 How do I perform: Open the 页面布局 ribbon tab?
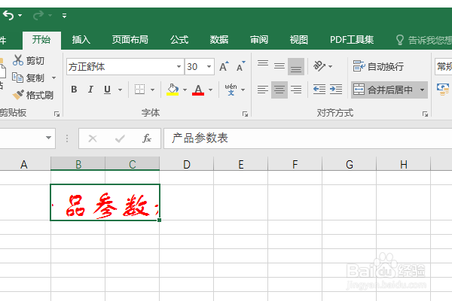click(x=130, y=40)
